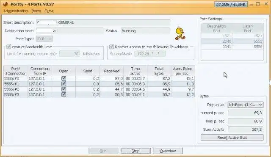Select port row with destination port 2041
This screenshot has width=271, height=157.
[232, 47]
